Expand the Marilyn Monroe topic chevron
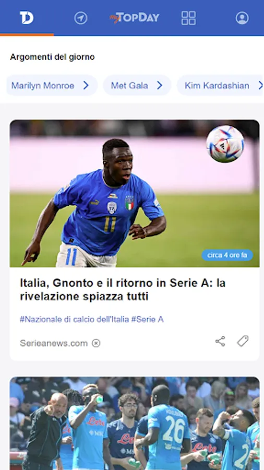The width and height of the screenshot is (264, 470). tap(86, 86)
